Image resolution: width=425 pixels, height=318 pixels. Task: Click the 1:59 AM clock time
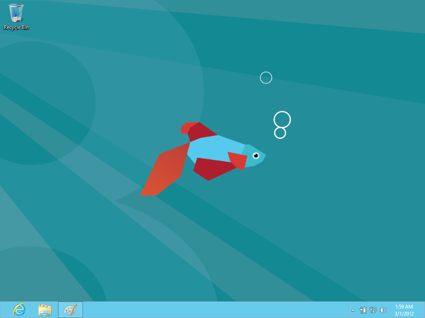404,307
